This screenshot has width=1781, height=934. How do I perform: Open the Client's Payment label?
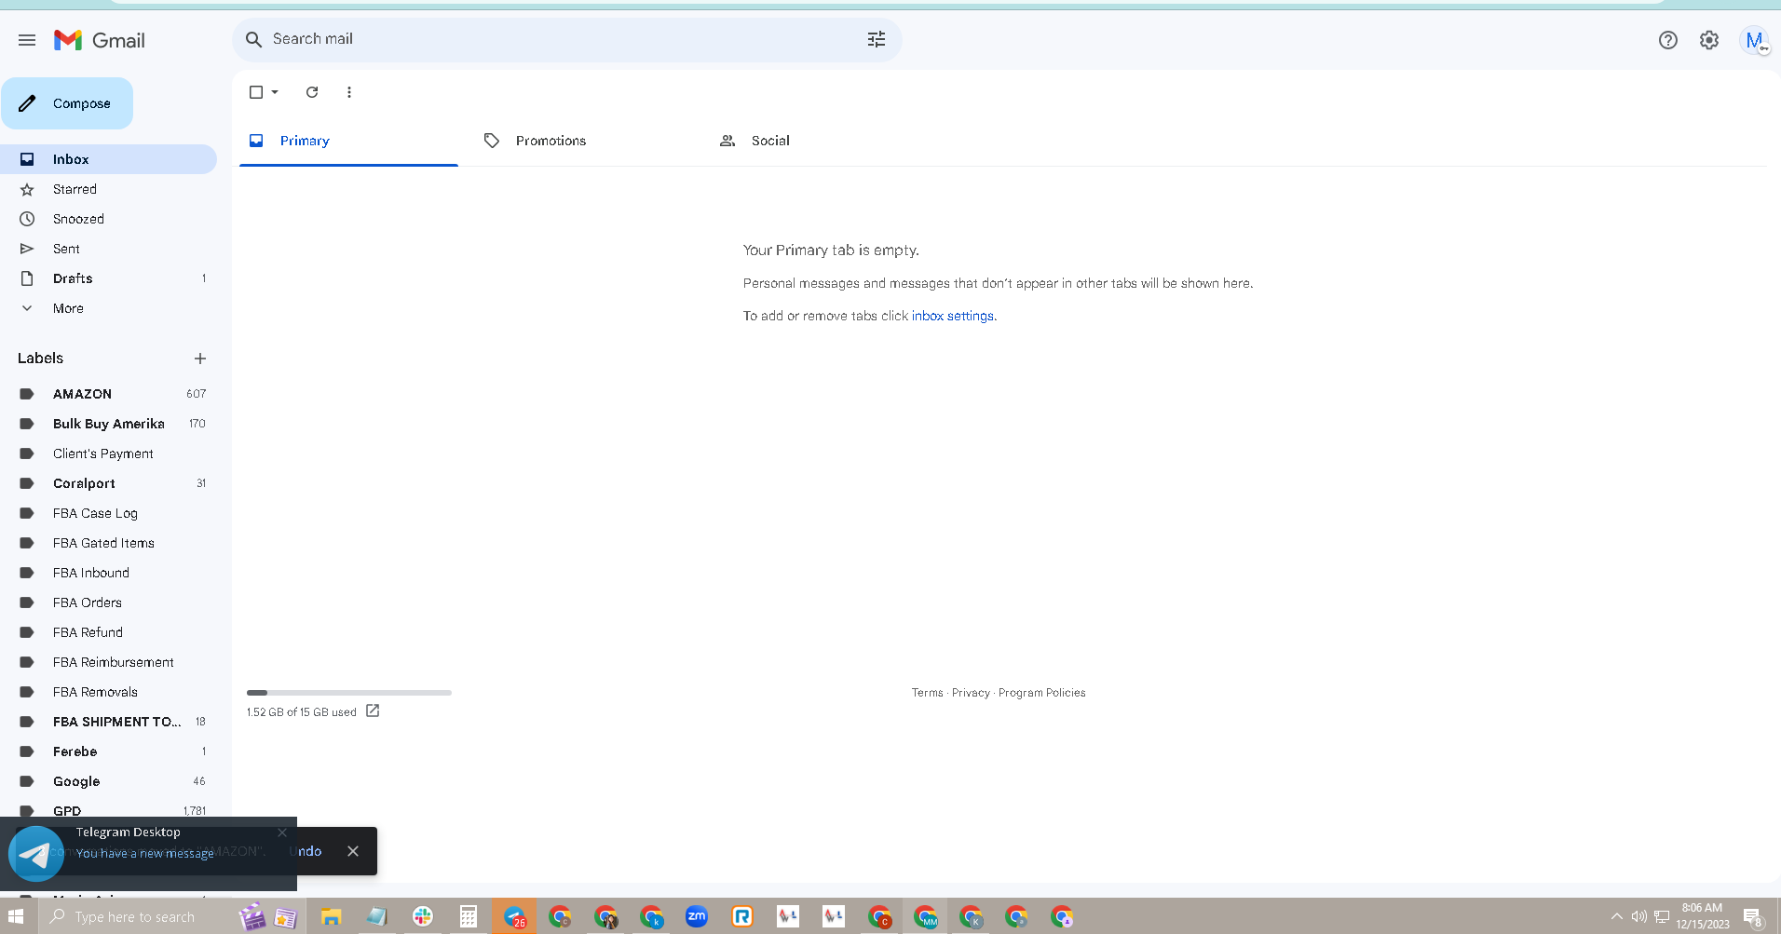[x=108, y=453]
